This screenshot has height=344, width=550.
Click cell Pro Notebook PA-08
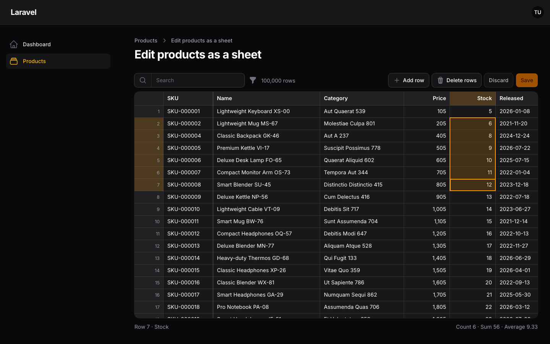point(266,307)
